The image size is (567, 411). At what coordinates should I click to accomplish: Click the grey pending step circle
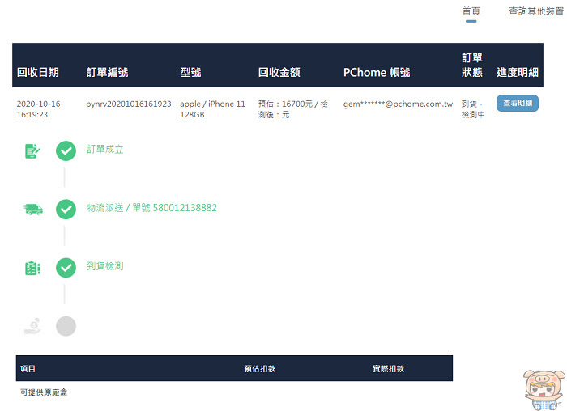66,326
